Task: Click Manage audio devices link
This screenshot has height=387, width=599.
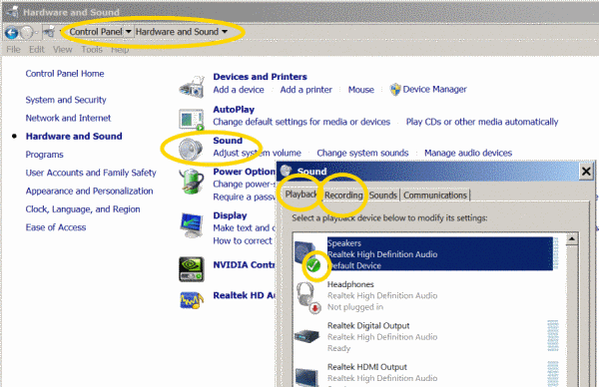Action: 468,153
